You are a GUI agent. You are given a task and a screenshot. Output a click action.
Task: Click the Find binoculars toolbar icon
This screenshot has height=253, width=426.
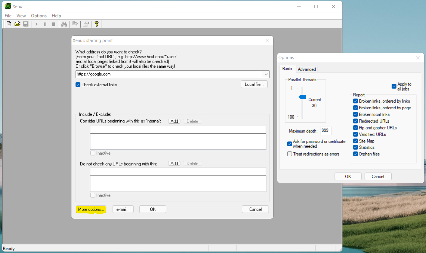coord(64,24)
